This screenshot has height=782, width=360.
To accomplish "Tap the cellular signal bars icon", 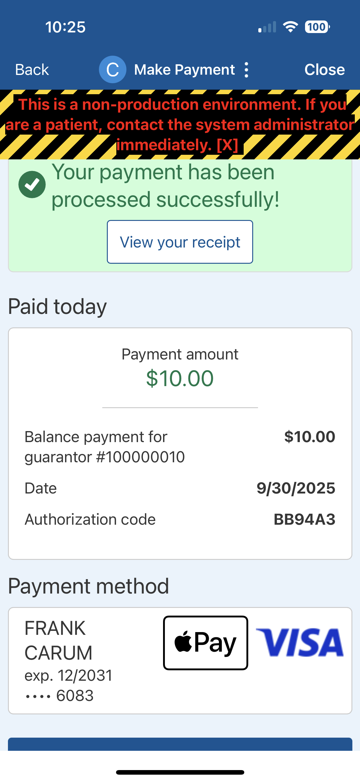I will pyautogui.click(x=267, y=27).
